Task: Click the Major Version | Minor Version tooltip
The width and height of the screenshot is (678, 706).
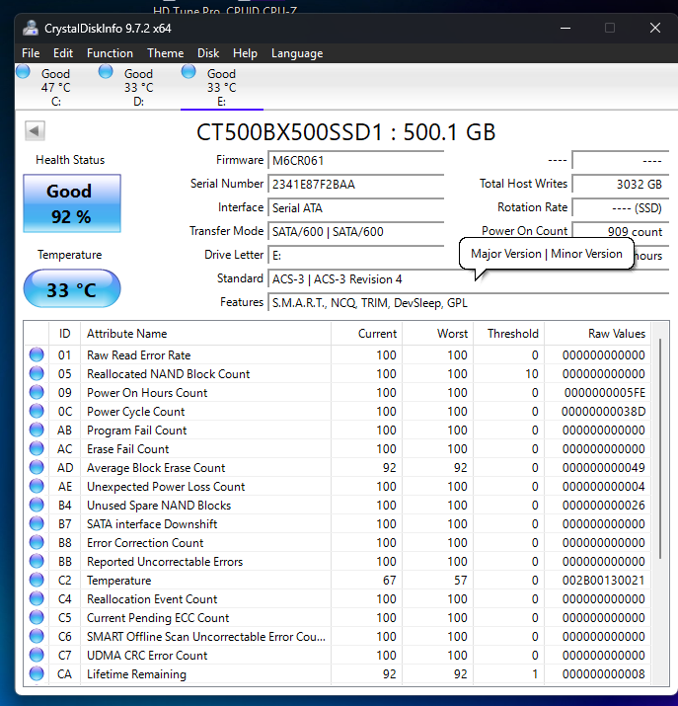Action: click(x=546, y=254)
